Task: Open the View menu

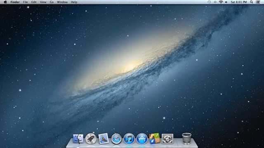Action: click(x=43, y=2)
